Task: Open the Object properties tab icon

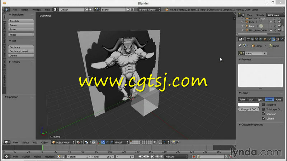Action: pos(265,39)
